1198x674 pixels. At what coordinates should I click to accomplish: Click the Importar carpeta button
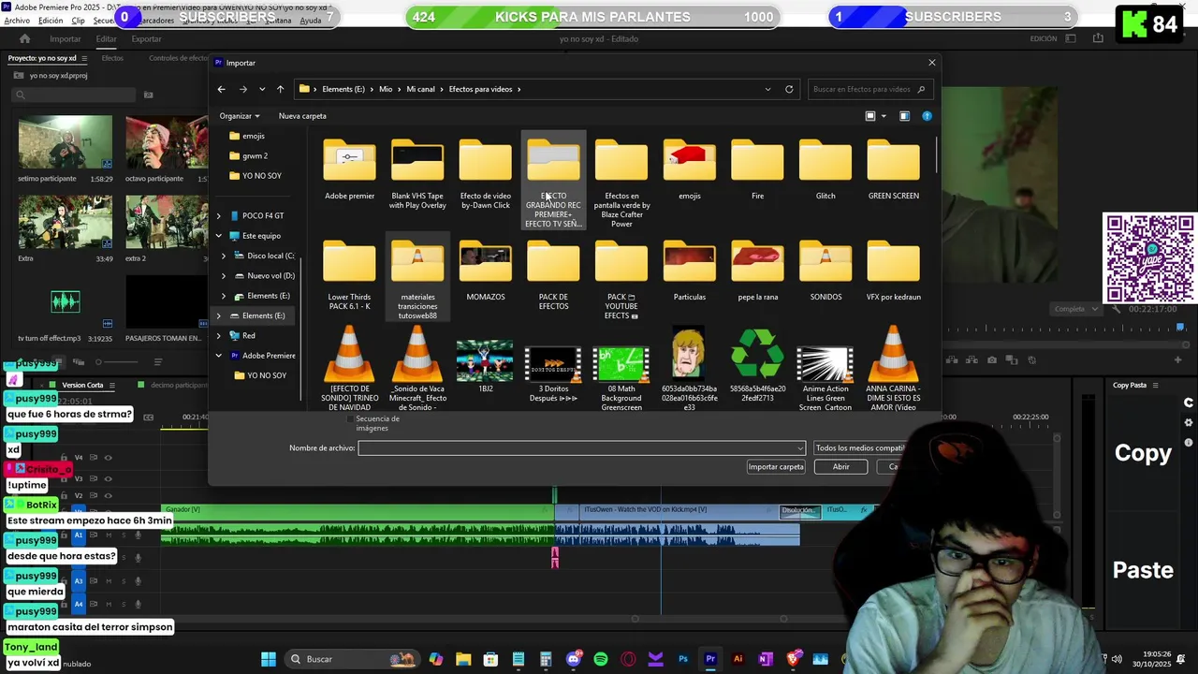tap(776, 467)
